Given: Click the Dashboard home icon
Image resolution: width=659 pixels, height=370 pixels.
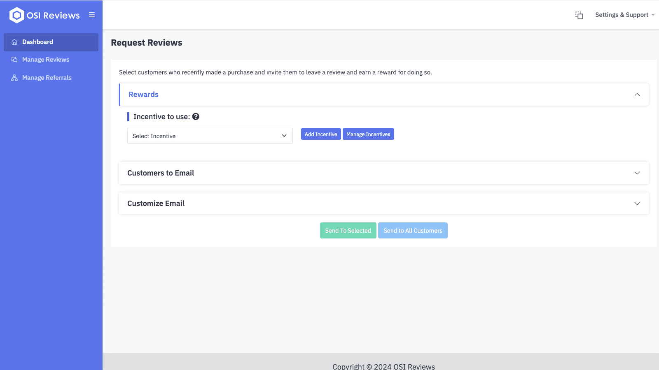Looking at the screenshot, I should click(14, 42).
